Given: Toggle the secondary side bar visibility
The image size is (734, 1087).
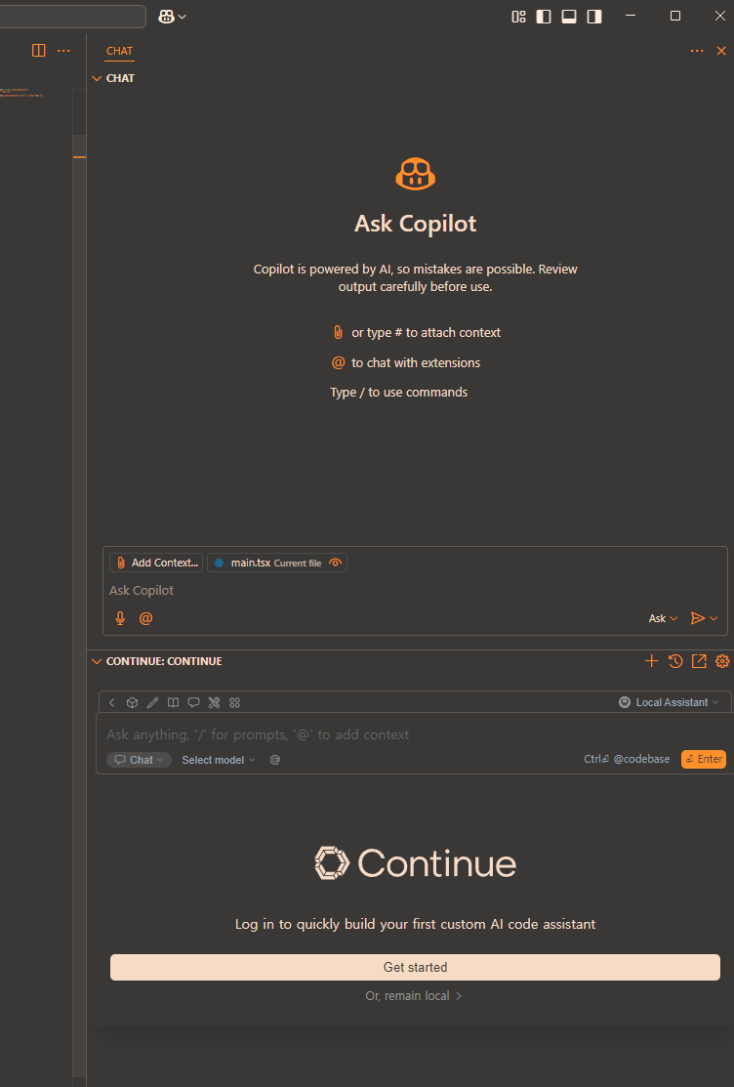Looking at the screenshot, I should click(594, 17).
